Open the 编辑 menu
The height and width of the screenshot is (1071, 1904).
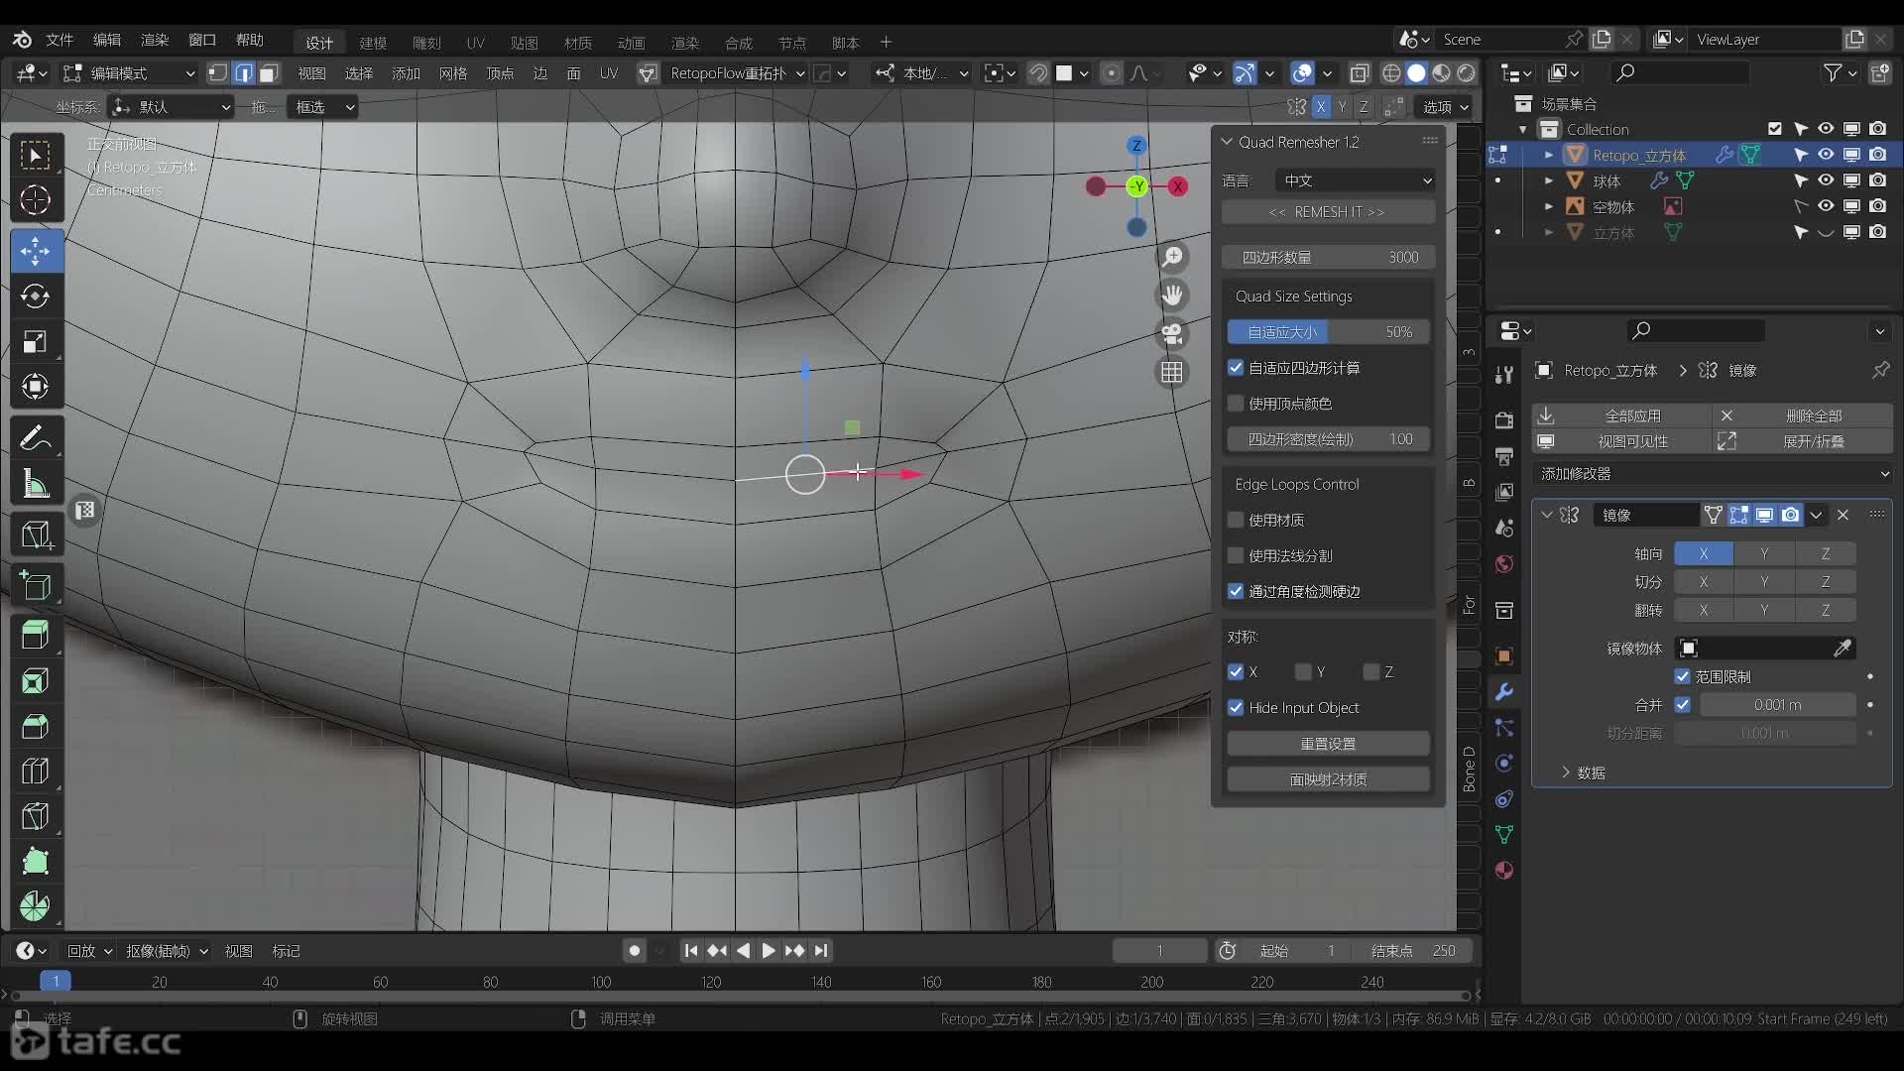tap(107, 40)
